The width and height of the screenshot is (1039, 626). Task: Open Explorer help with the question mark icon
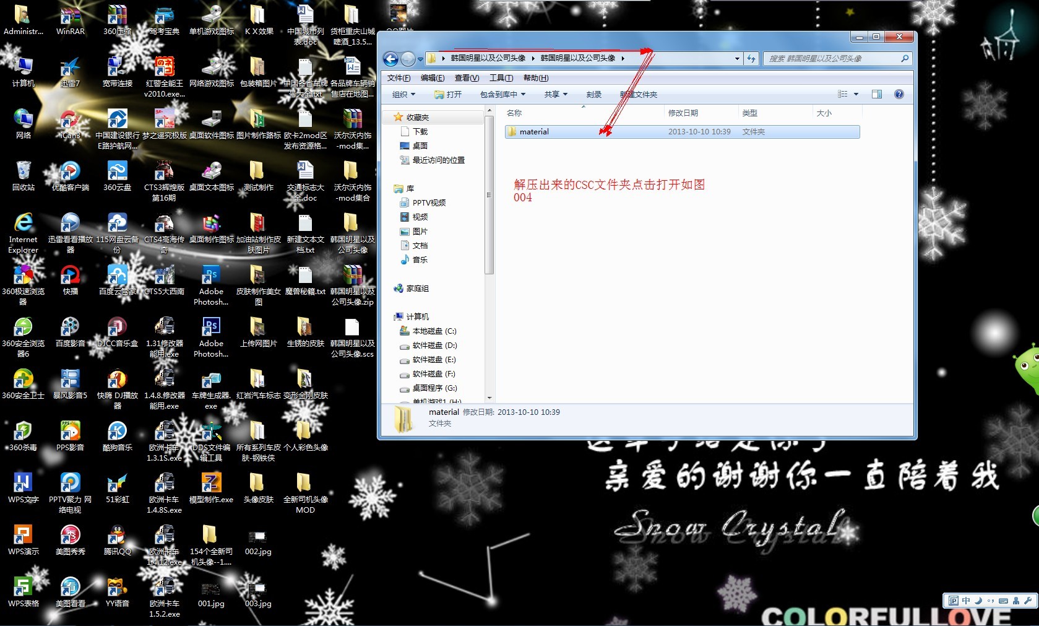pos(899,94)
